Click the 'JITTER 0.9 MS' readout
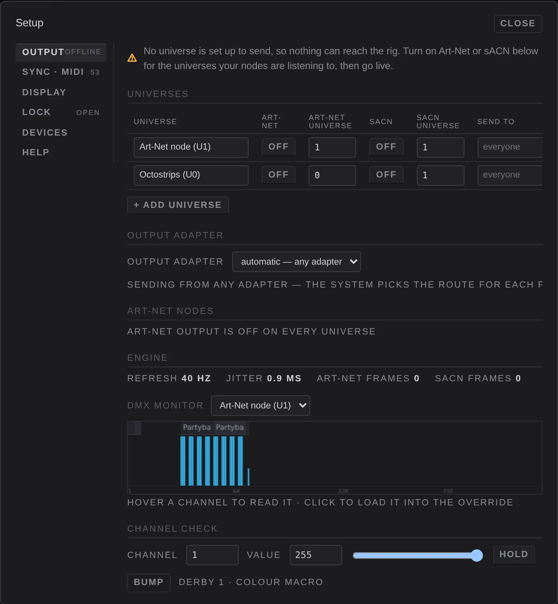Viewport: 558px width, 604px height. coord(264,378)
